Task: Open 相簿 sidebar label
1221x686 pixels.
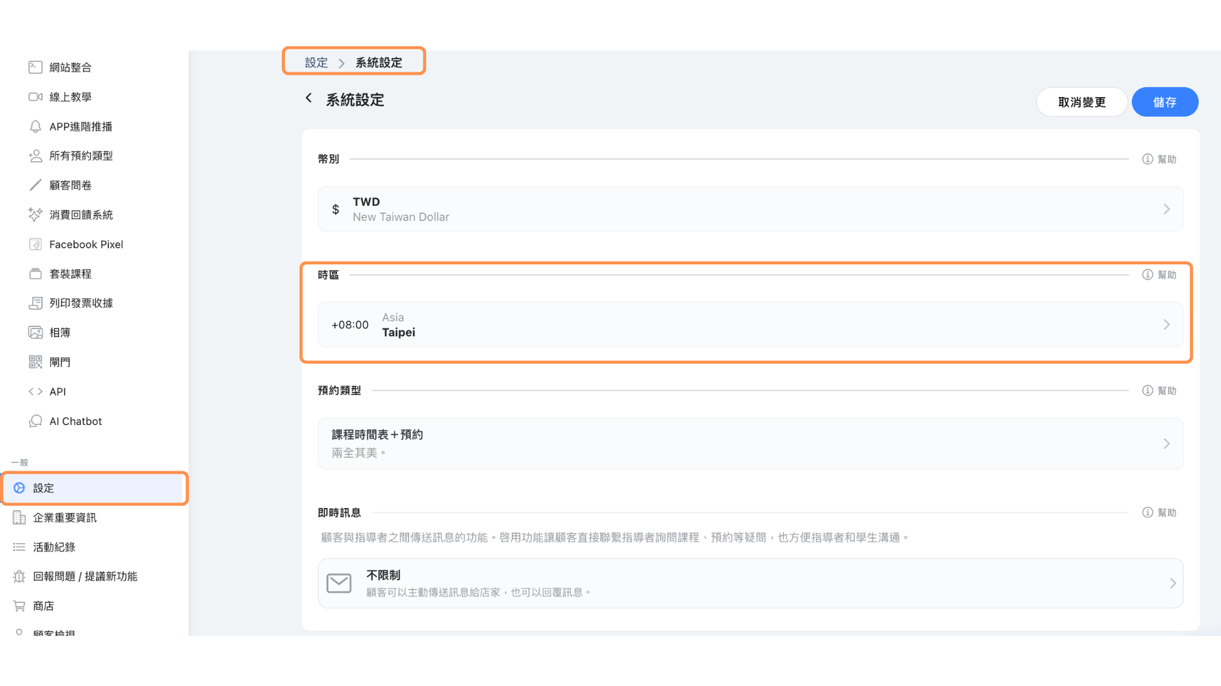Action: 60,332
